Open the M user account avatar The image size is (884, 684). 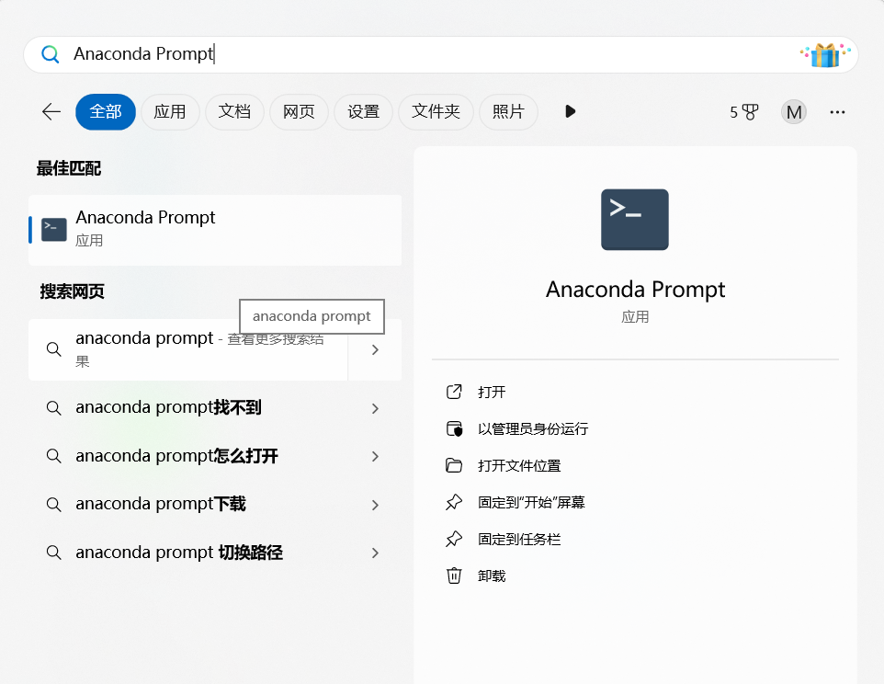[x=794, y=112]
